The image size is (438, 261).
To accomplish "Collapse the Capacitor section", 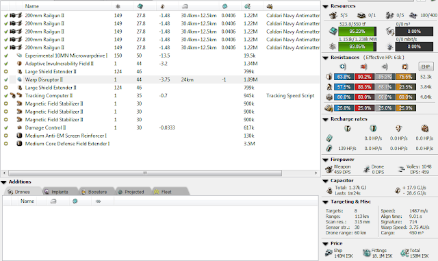I will tap(326, 181).
